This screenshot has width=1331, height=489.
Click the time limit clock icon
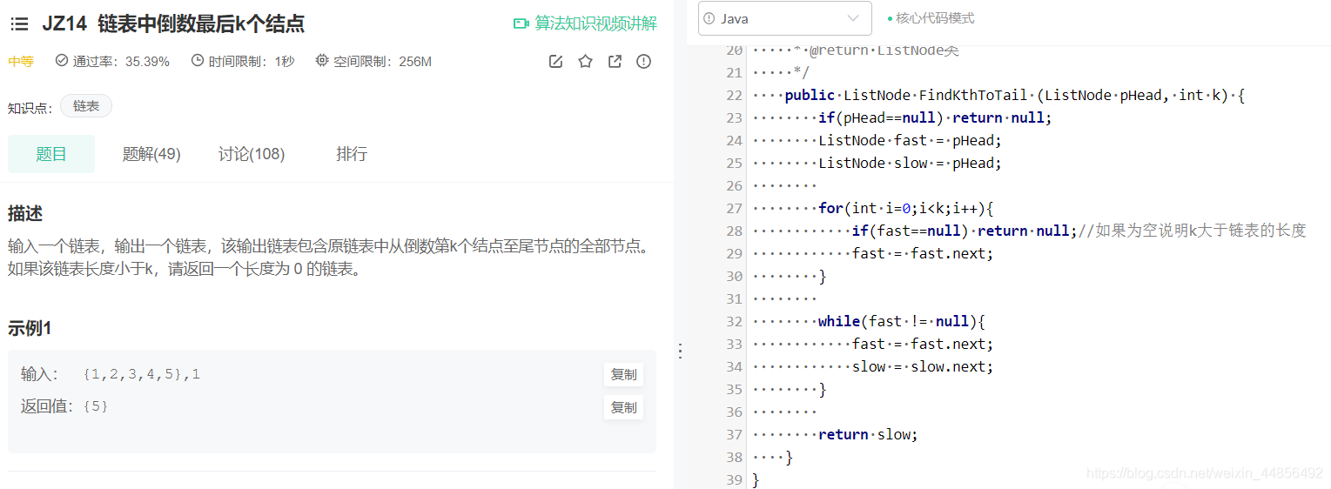tap(198, 61)
